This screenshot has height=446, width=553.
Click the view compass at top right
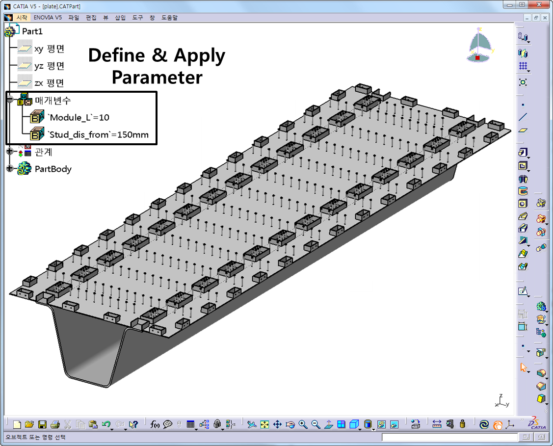[480, 46]
